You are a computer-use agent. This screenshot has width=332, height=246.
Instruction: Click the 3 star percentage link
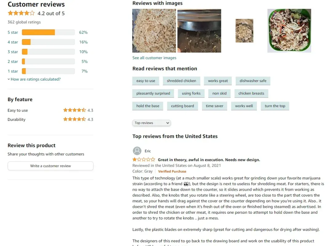(x=83, y=52)
